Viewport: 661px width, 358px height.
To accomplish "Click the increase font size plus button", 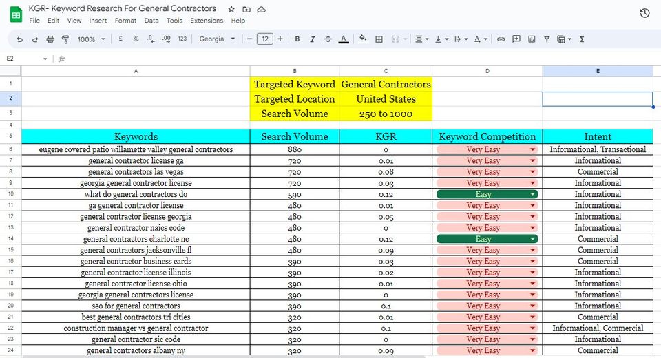I will click(280, 39).
